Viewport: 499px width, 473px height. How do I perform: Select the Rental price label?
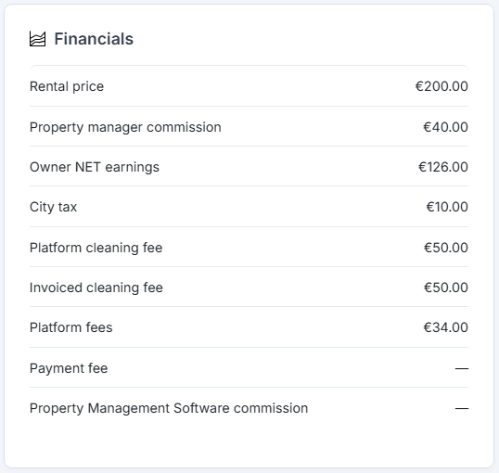pyautogui.click(x=67, y=86)
